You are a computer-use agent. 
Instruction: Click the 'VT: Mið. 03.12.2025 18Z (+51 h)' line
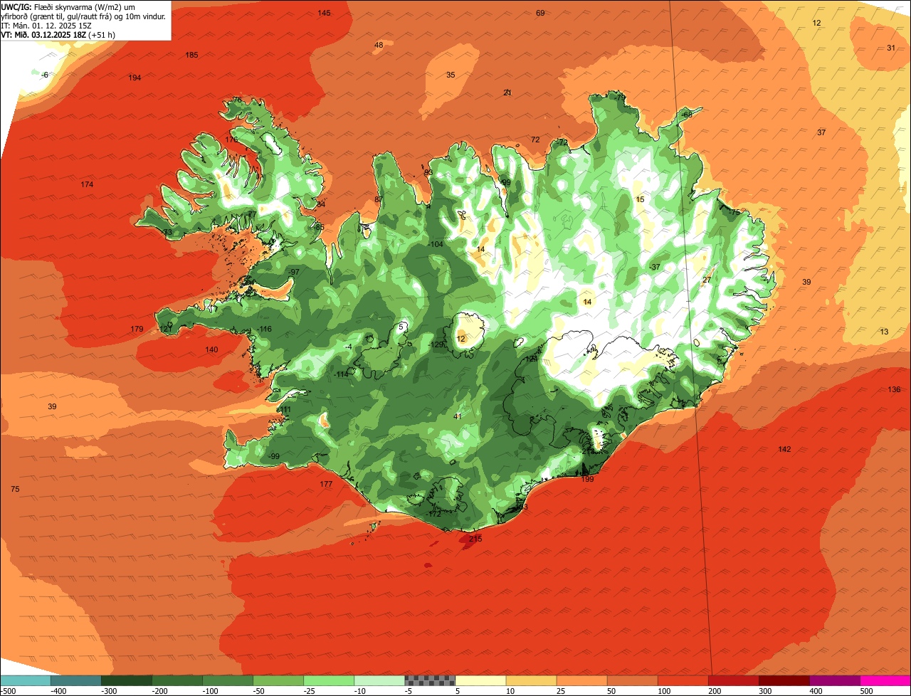(x=58, y=34)
